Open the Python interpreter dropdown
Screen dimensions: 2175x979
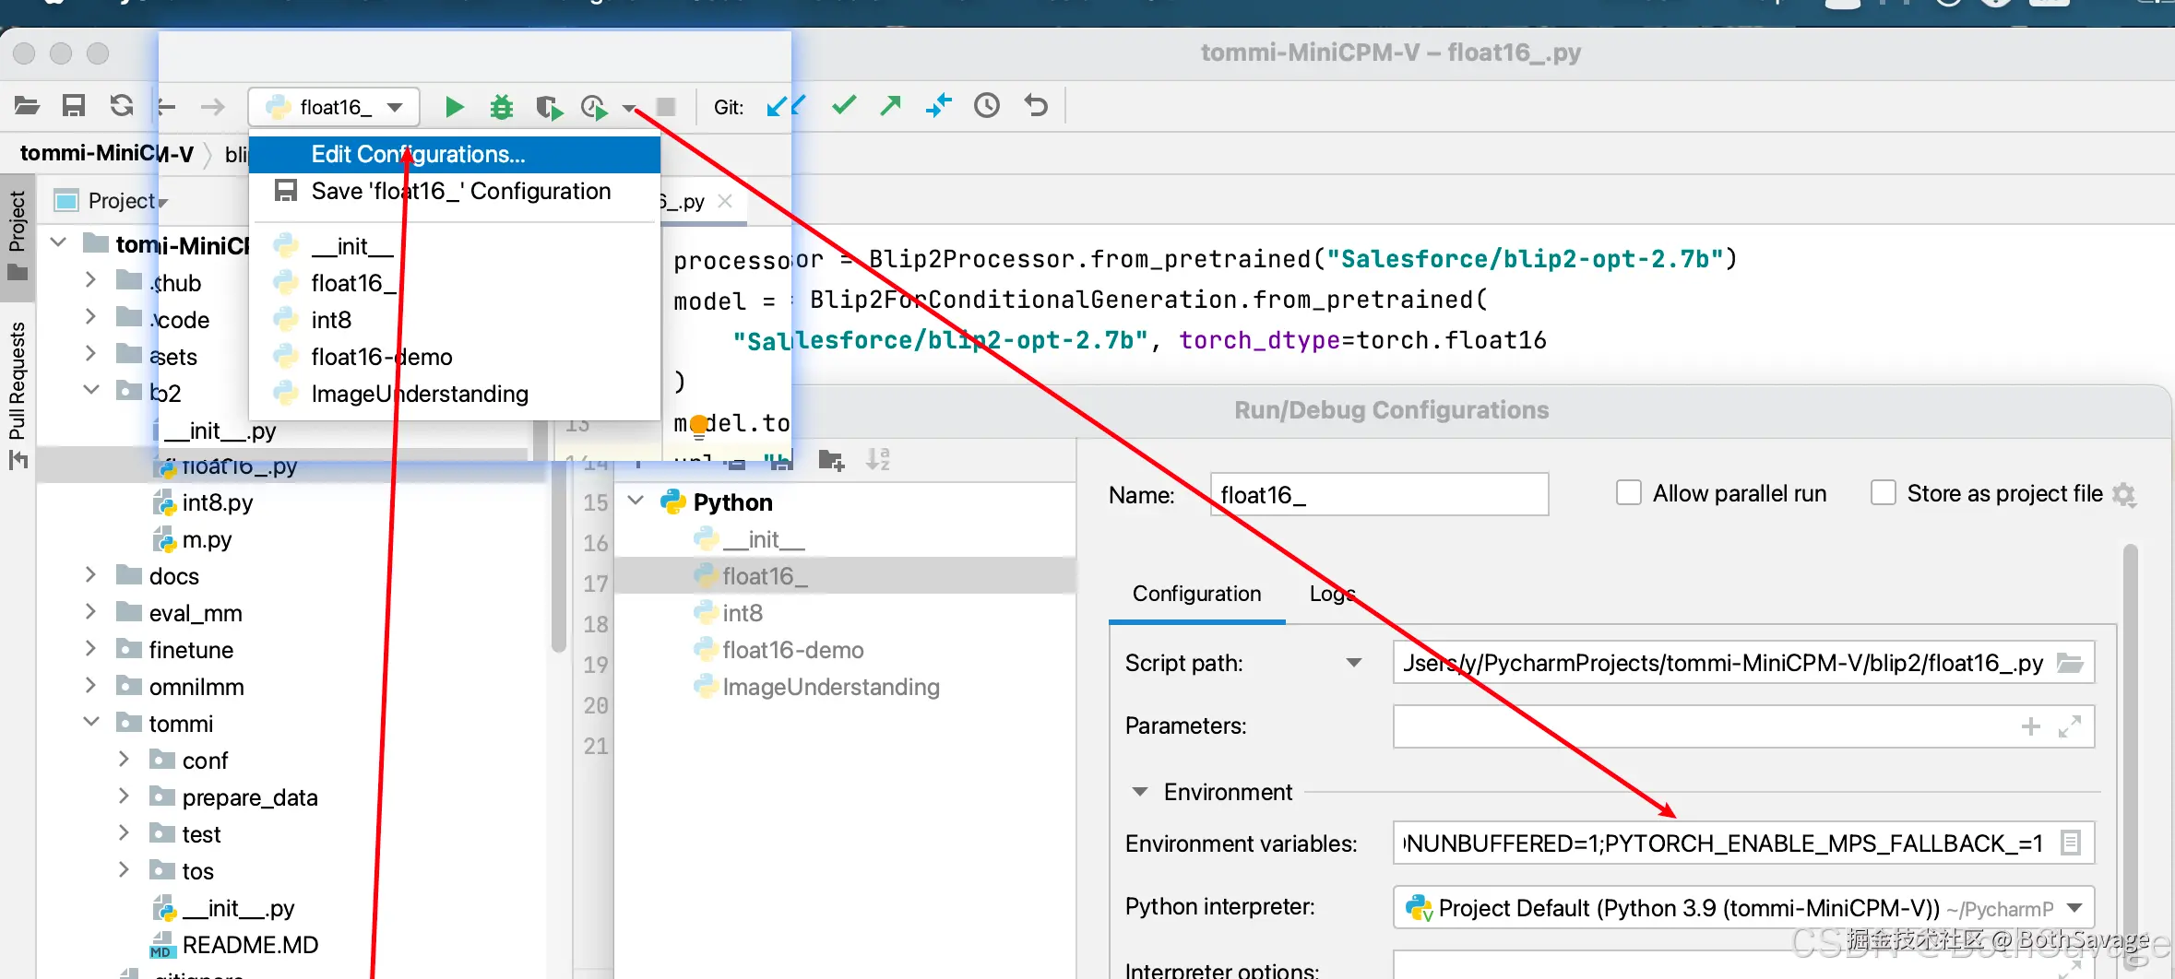point(2074,908)
